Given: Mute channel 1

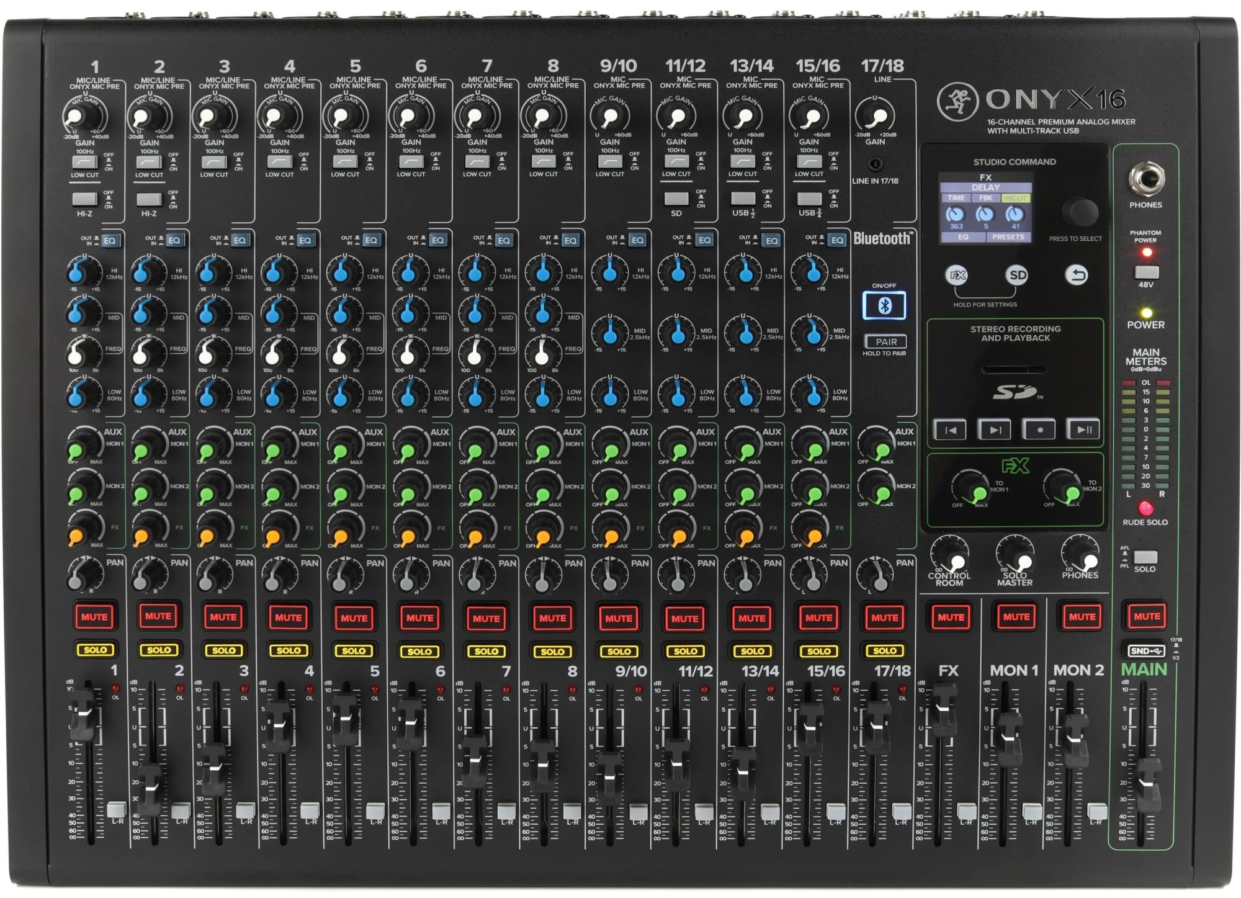Looking at the screenshot, I should pyautogui.click(x=94, y=617).
